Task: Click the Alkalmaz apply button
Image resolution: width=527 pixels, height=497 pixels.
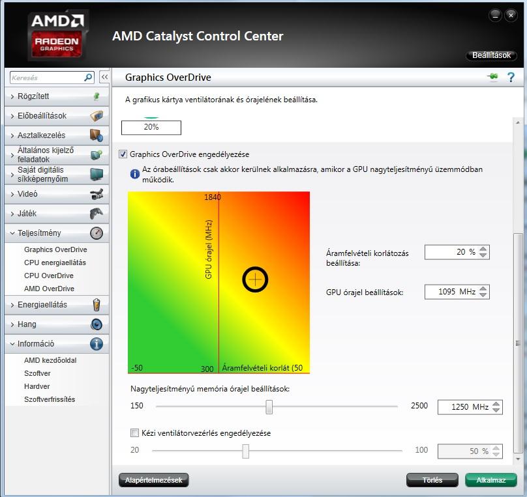Action: pos(491,480)
